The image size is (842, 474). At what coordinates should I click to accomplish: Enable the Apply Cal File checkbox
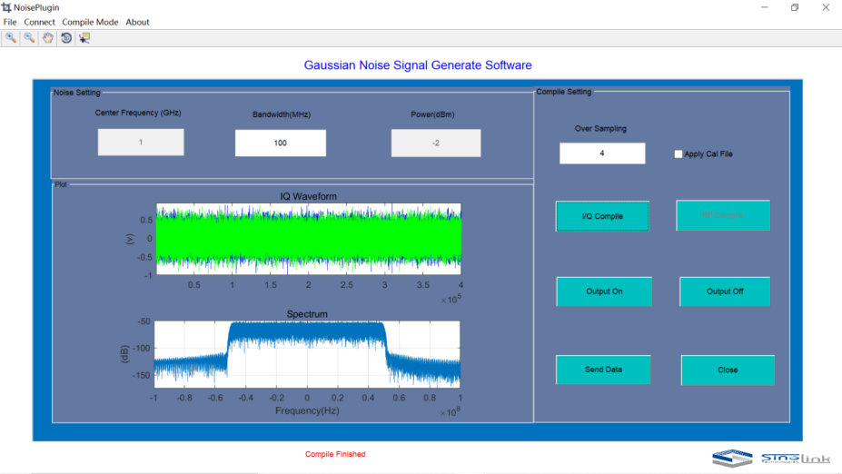click(679, 154)
